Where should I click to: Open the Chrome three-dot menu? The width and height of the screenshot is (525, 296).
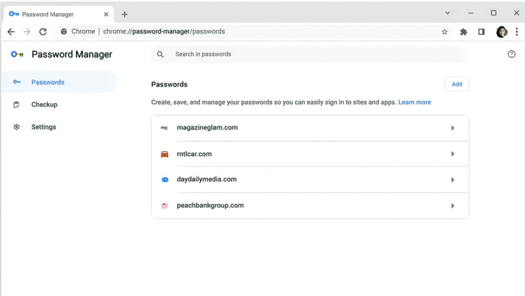point(517,32)
